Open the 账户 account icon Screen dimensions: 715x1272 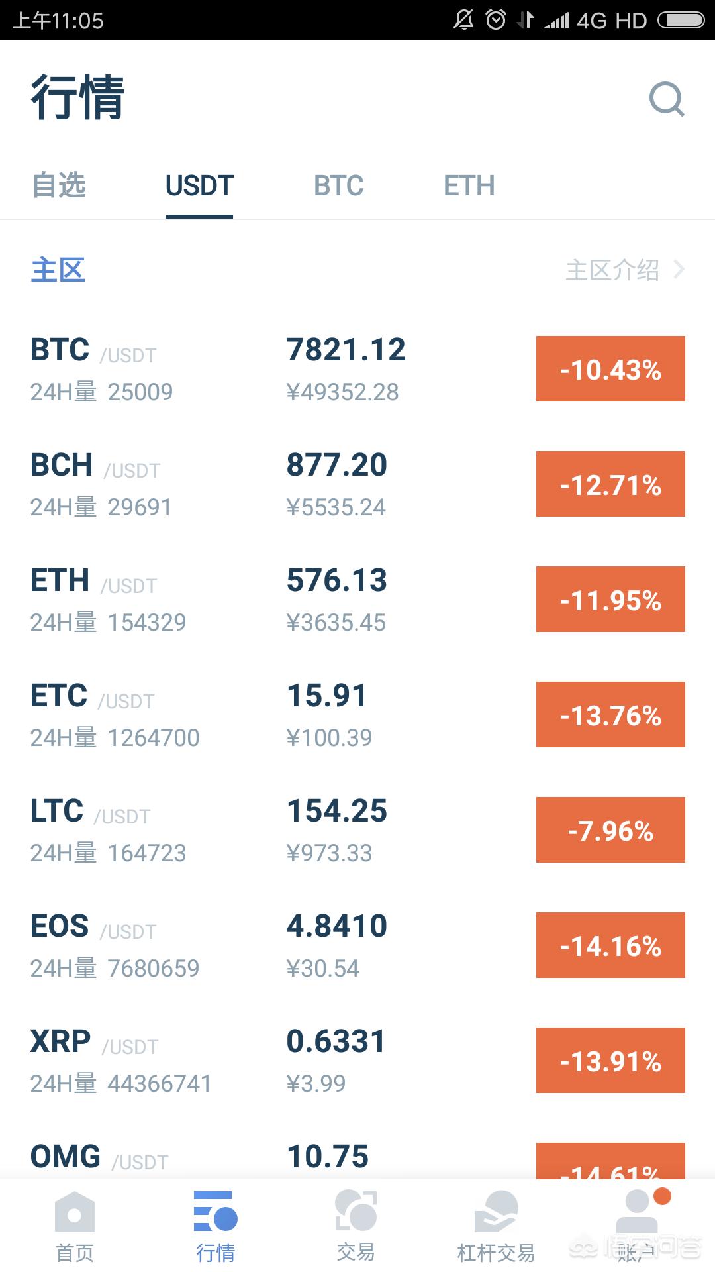click(x=637, y=1212)
